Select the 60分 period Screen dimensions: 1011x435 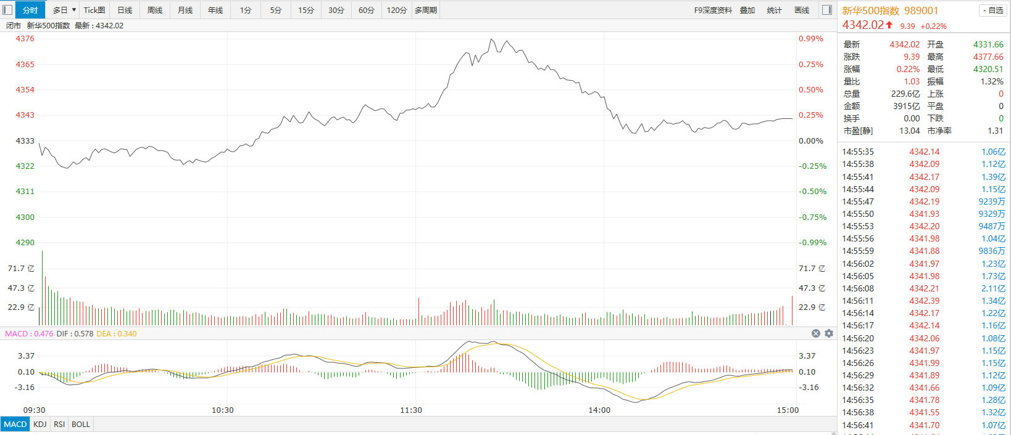pos(367,10)
